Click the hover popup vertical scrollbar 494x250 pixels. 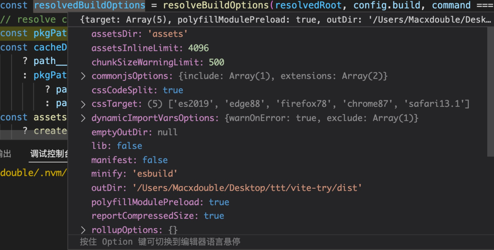pyautogui.click(x=491, y=92)
